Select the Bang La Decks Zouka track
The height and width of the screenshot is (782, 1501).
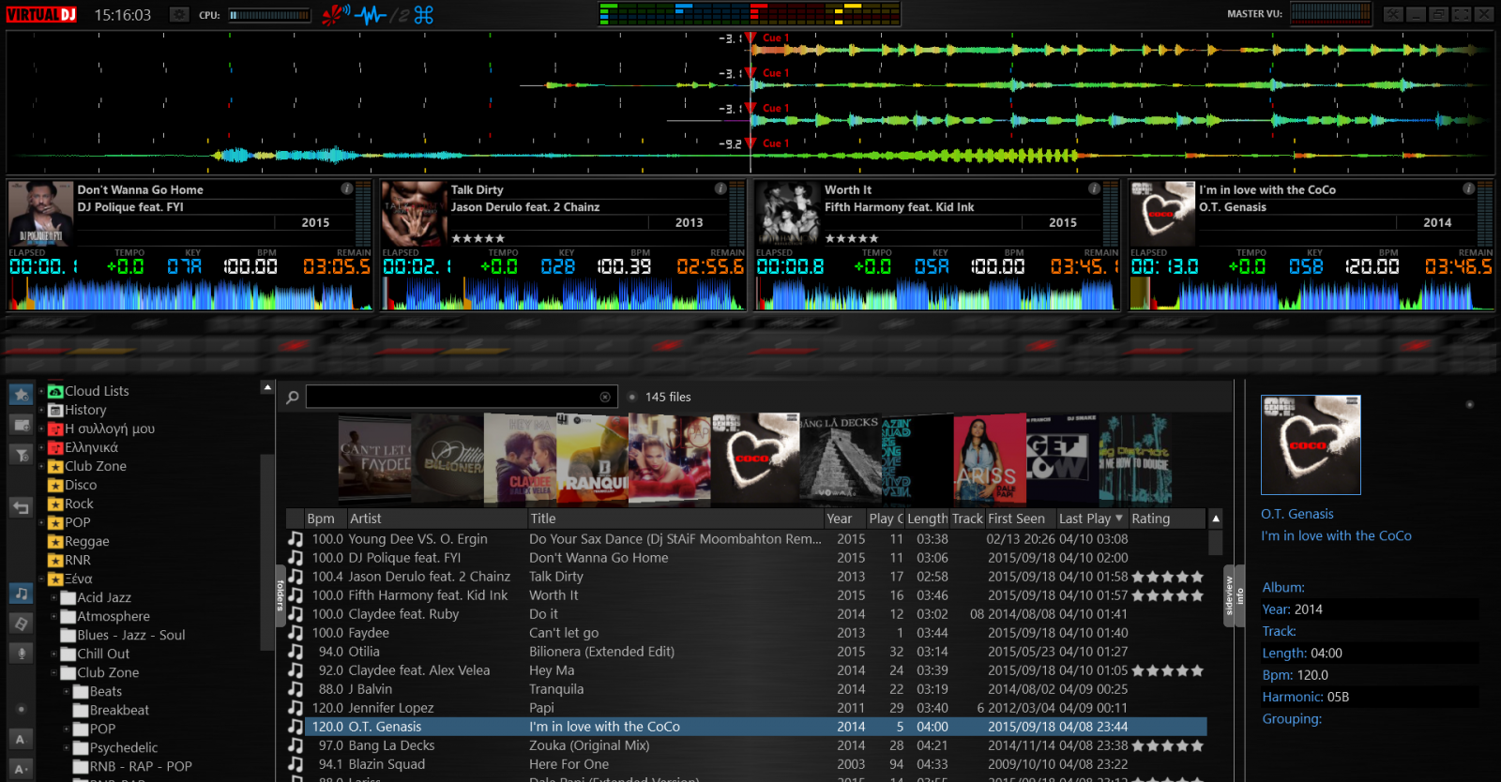point(746,745)
